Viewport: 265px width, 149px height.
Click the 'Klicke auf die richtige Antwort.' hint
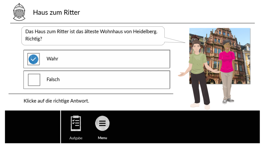pos(56,101)
